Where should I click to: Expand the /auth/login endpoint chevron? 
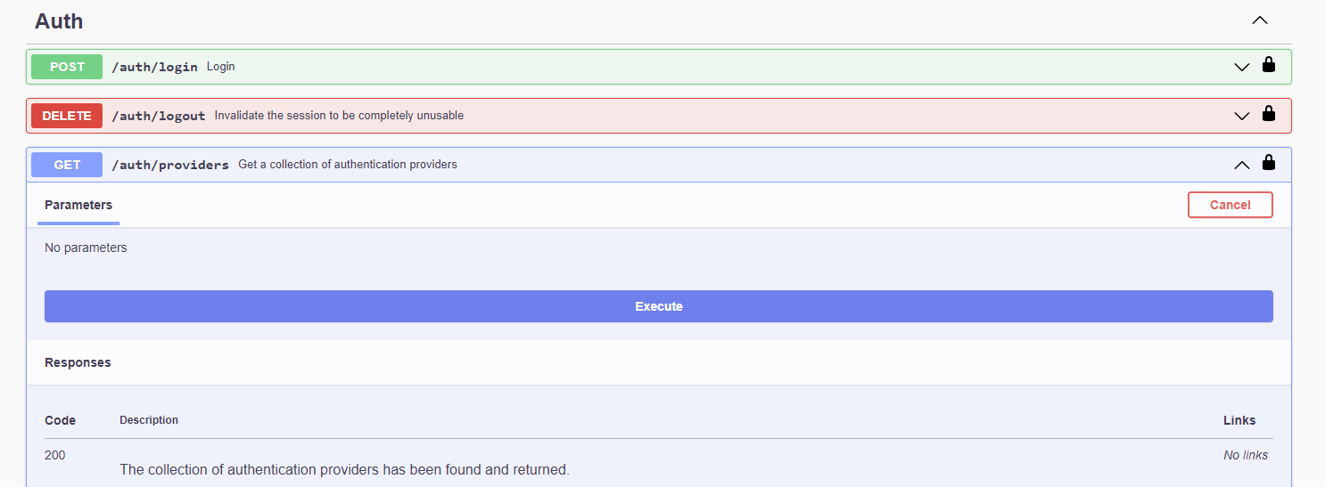point(1241,67)
